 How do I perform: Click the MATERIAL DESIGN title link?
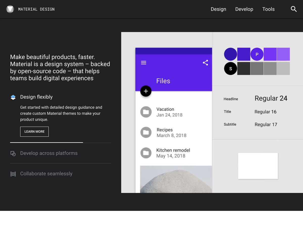36,9
